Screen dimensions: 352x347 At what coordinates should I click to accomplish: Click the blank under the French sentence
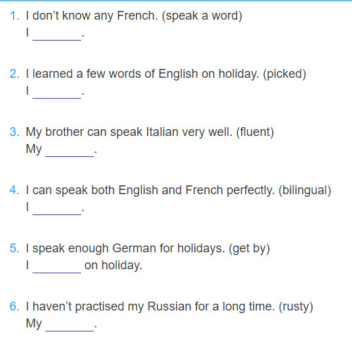57,36
